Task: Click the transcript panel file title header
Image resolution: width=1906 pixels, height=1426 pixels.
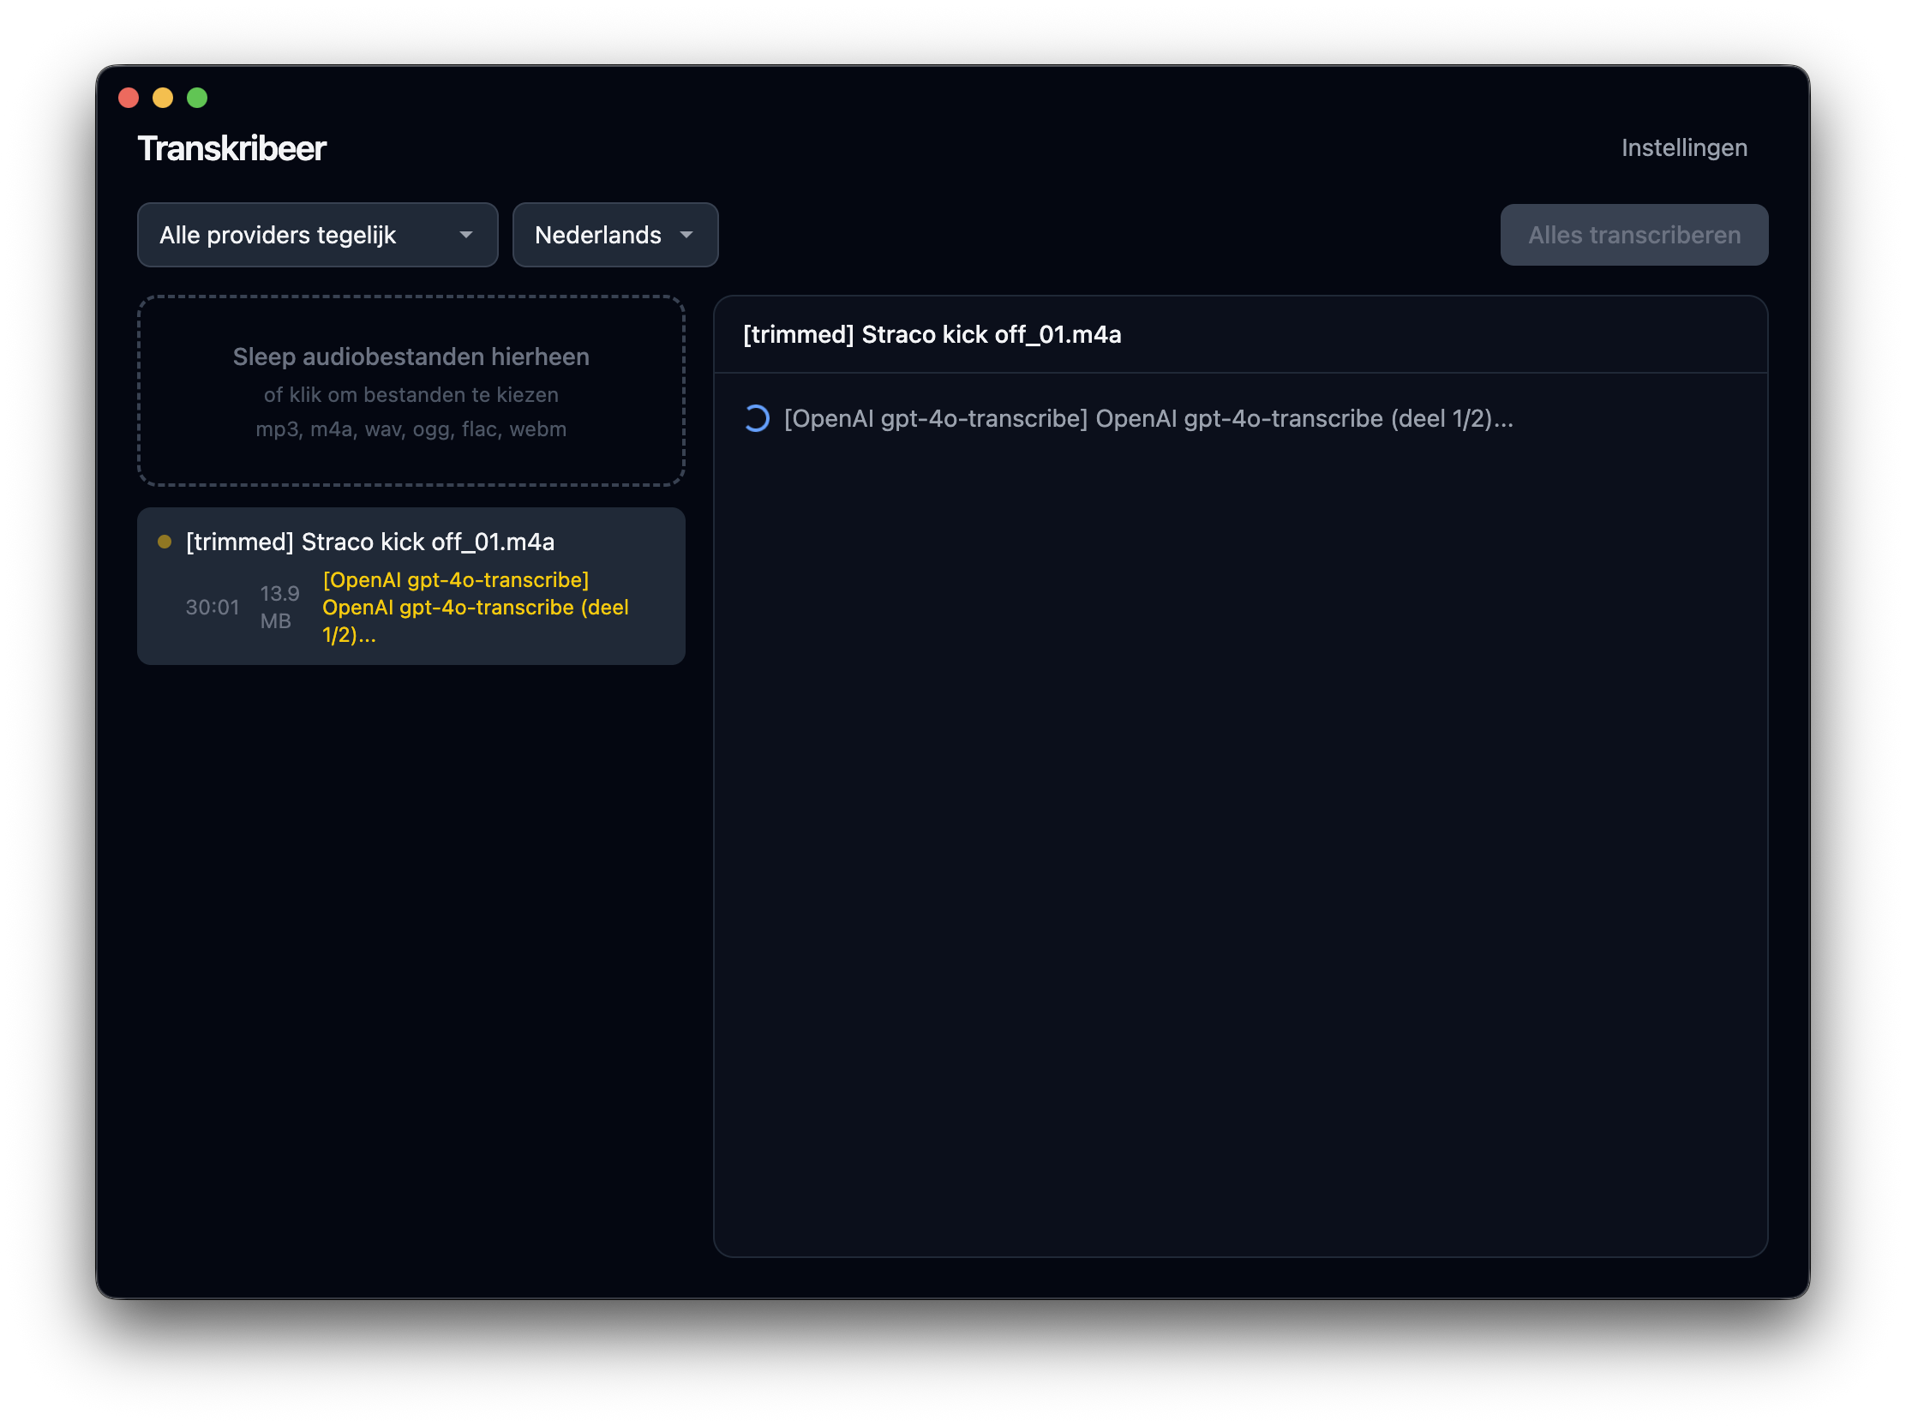Action: coord(932,335)
